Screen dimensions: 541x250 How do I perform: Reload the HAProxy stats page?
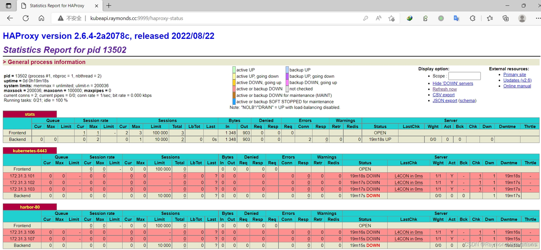click(26, 18)
